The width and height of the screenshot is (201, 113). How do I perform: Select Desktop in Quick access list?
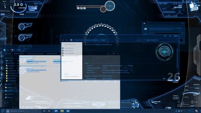coord(10,61)
